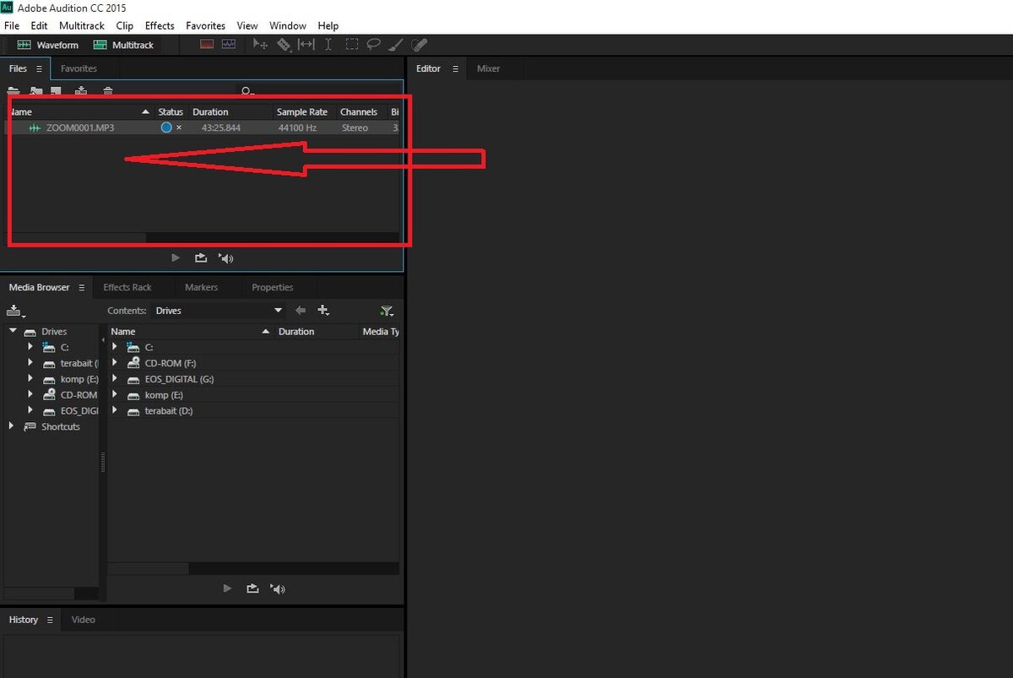
Task: Click the waveform icon beside ZOOM0001.MP3
Action: 35,127
